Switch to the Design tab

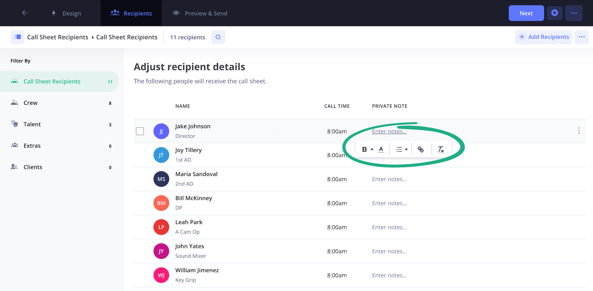(66, 13)
